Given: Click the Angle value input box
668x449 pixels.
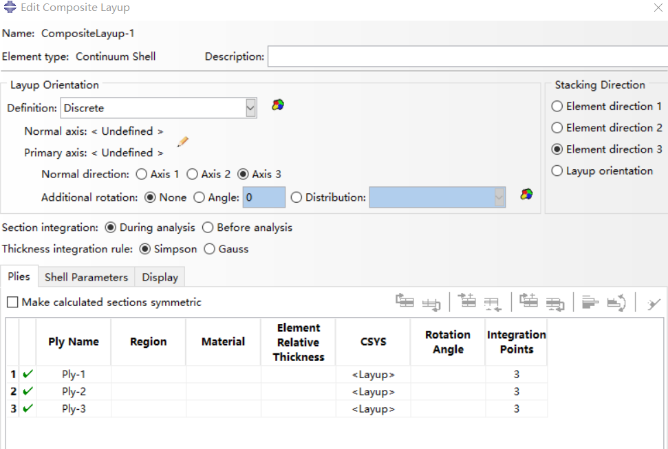Looking at the screenshot, I should pyautogui.click(x=263, y=197).
